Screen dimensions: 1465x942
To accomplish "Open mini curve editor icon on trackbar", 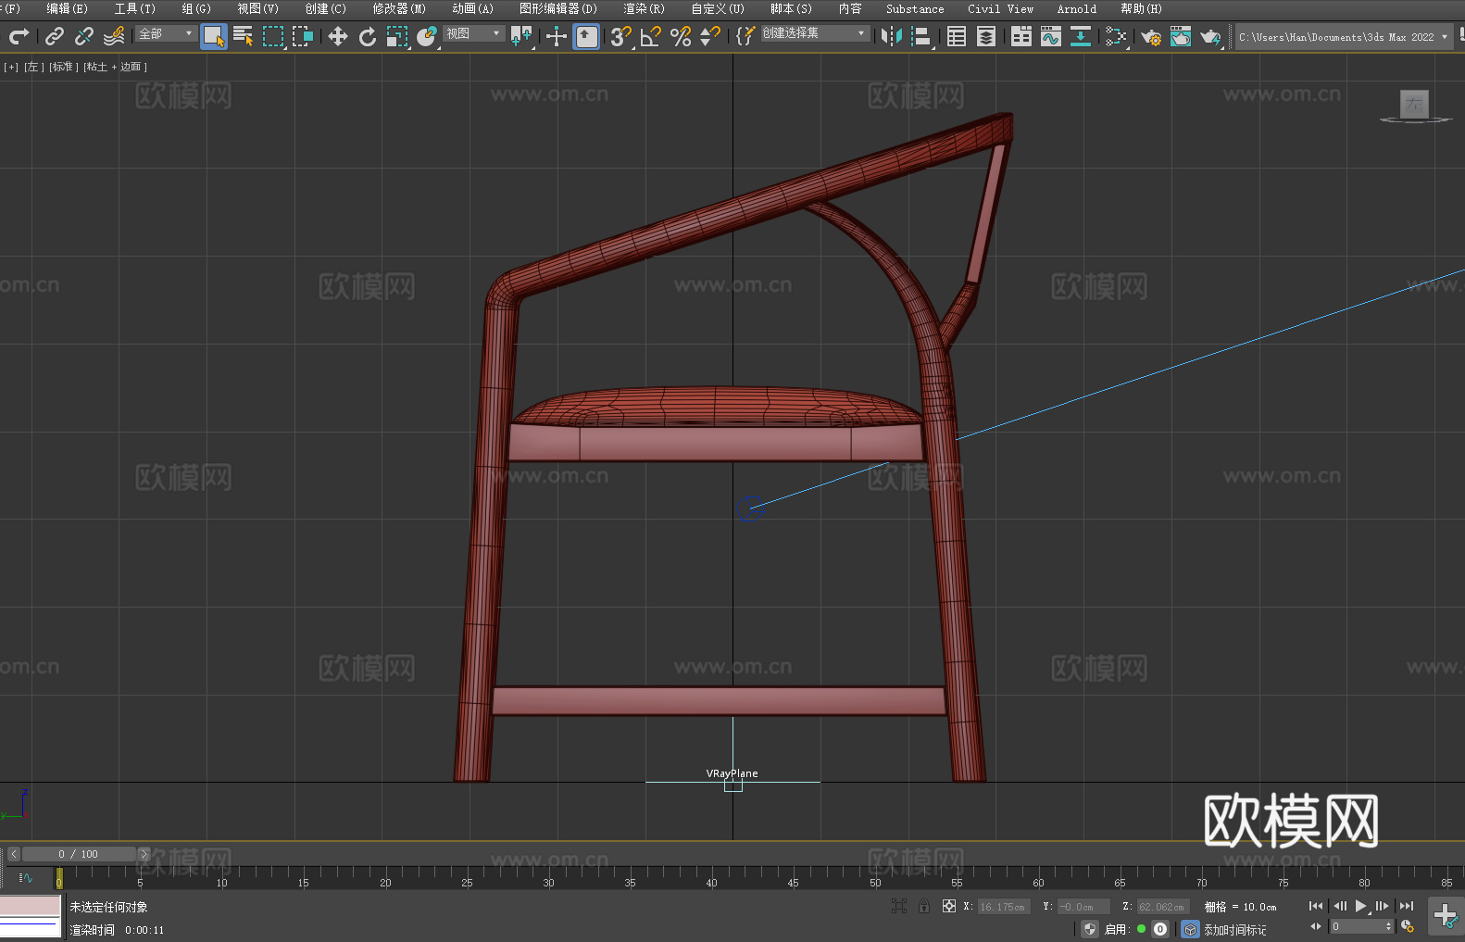I will click(x=26, y=878).
